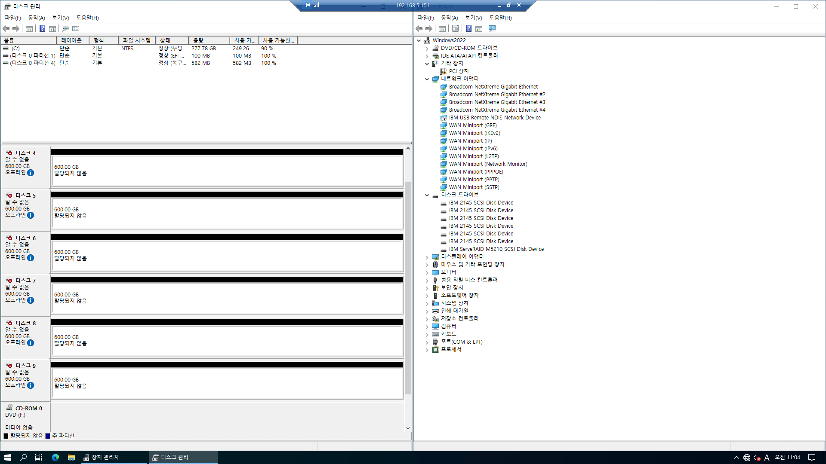Click offline info icon on Disk 7

coord(31,300)
